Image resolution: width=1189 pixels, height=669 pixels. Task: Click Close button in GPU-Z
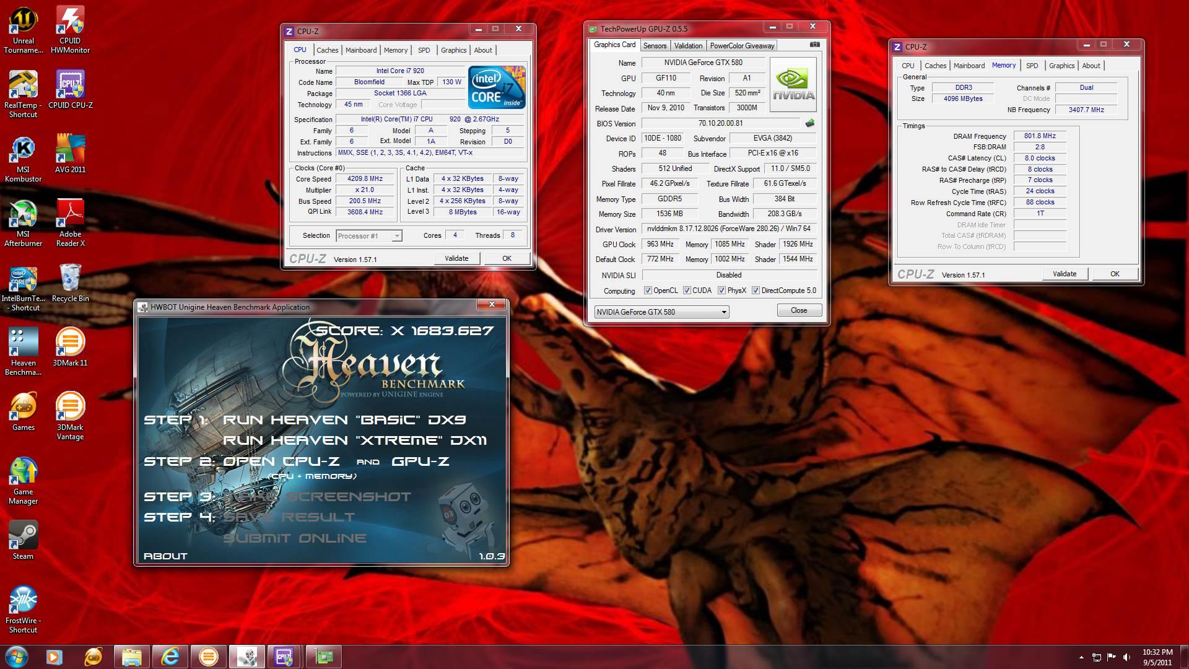[x=799, y=310]
